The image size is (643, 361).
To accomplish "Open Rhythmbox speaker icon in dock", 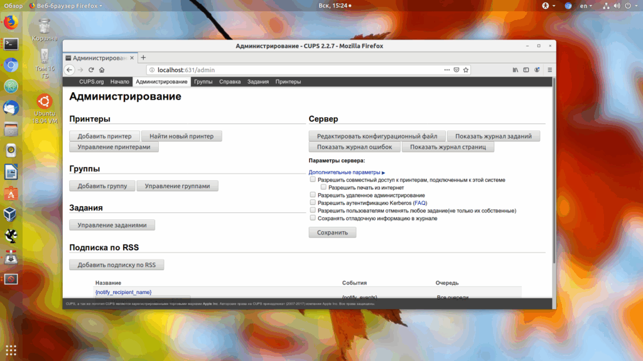I will (11, 150).
